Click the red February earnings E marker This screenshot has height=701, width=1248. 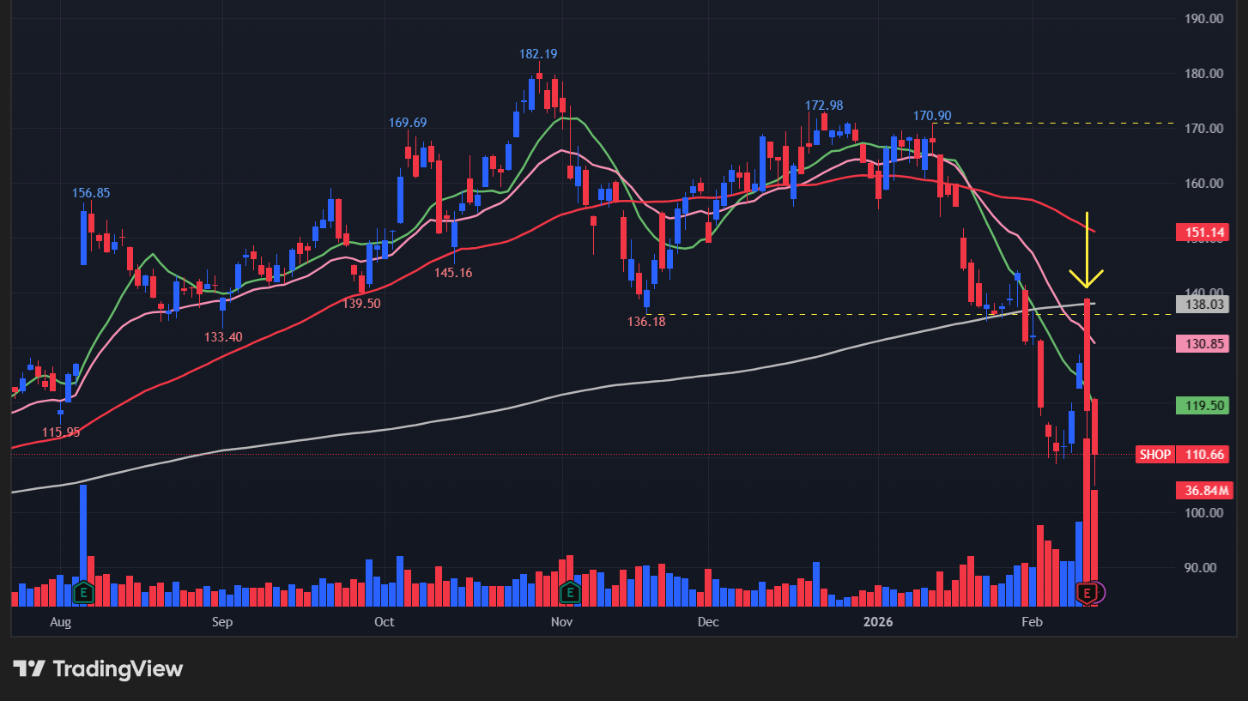pyautogui.click(x=1087, y=593)
